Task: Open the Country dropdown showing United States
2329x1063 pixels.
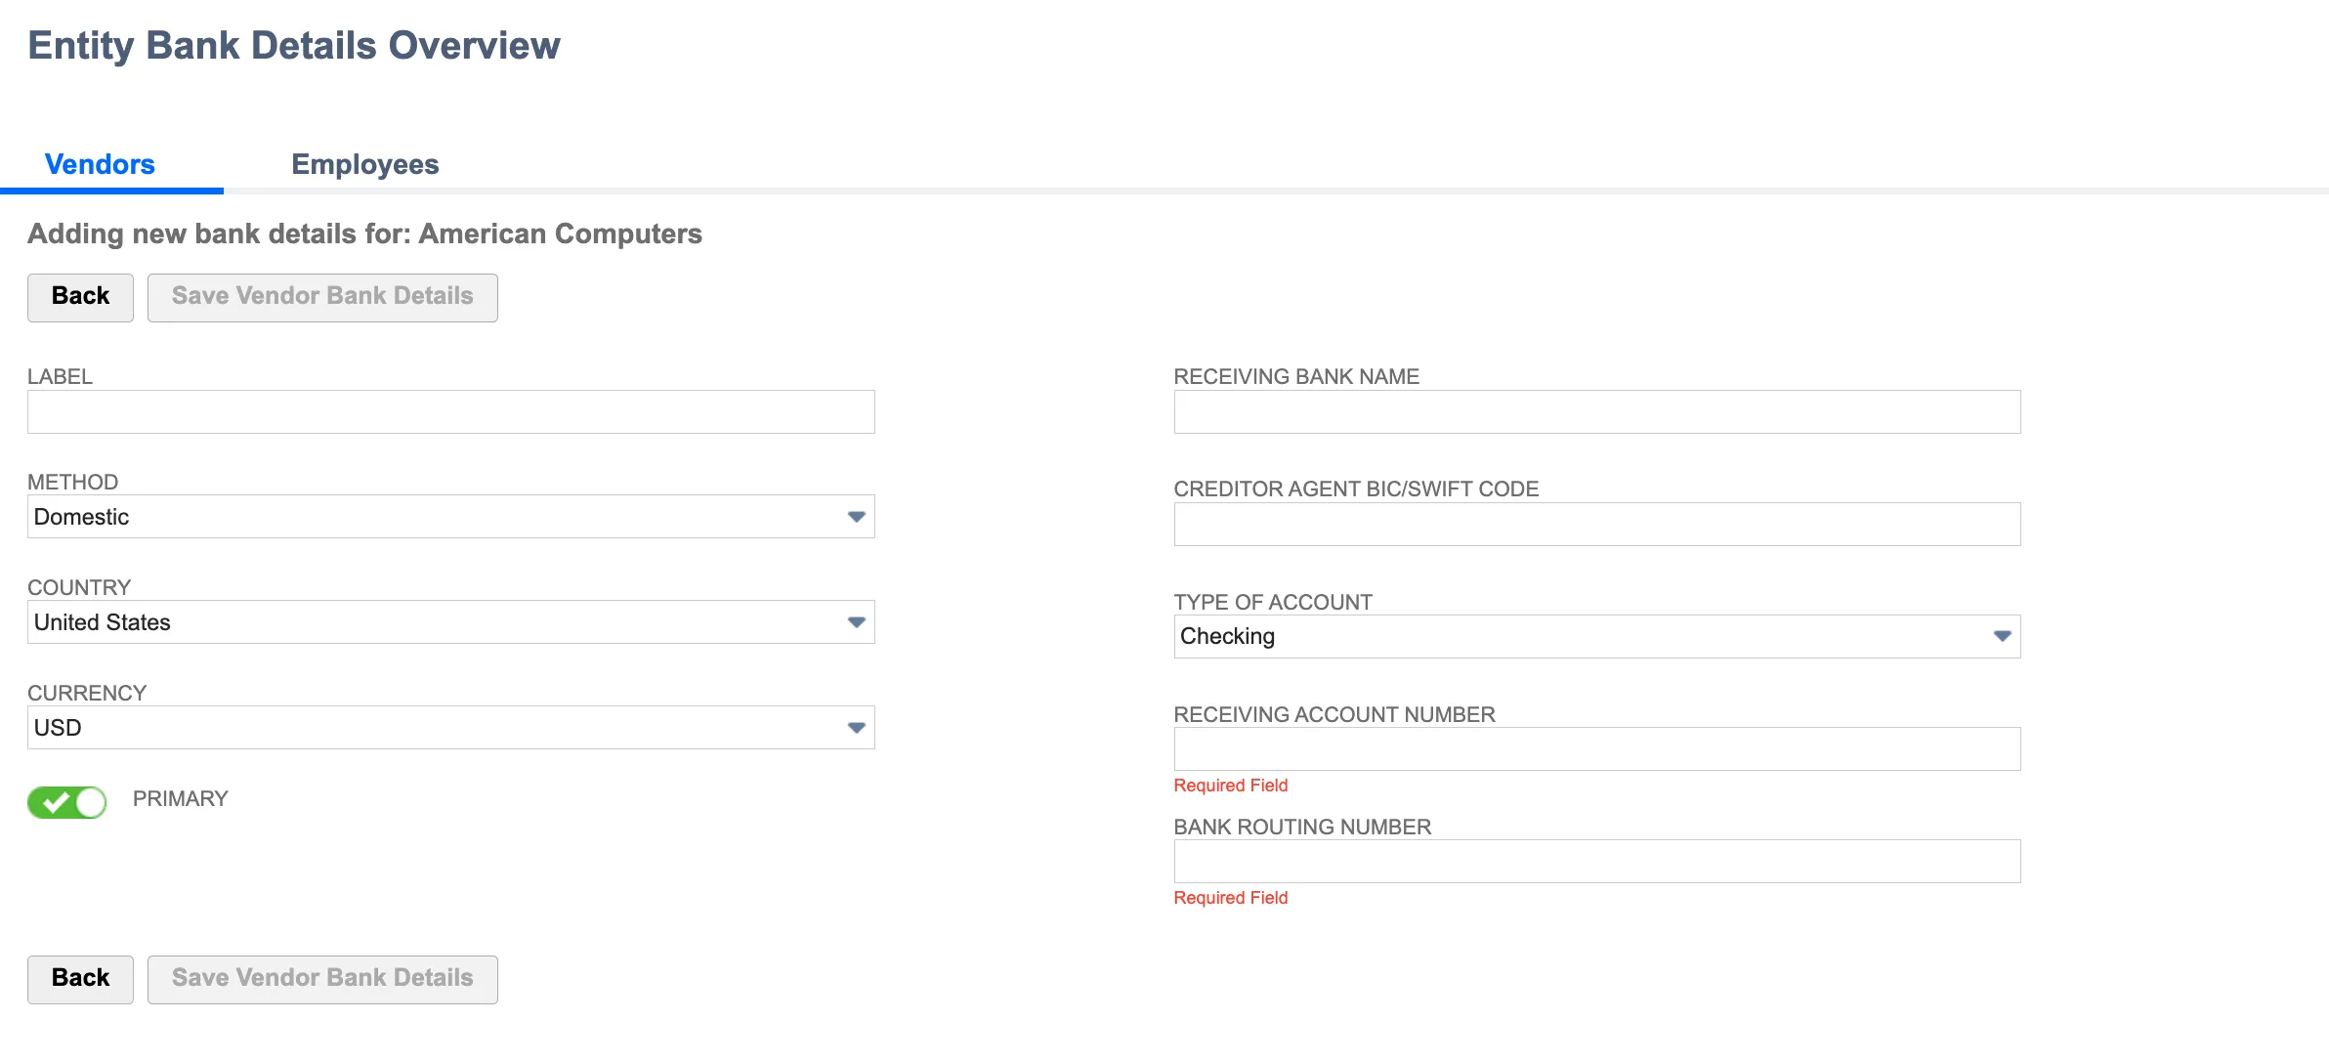Action: [x=451, y=621]
